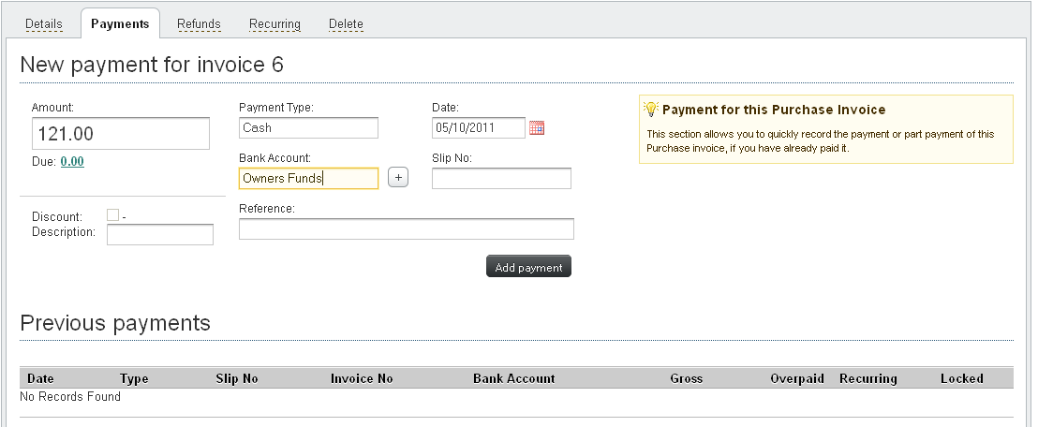The width and height of the screenshot is (1038, 427).
Task: Click the lightbulb tip icon
Action: [x=652, y=110]
